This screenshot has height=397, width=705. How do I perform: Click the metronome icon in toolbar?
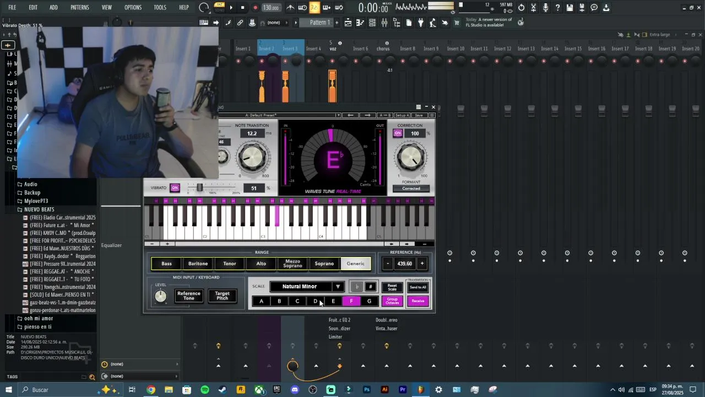(x=290, y=8)
